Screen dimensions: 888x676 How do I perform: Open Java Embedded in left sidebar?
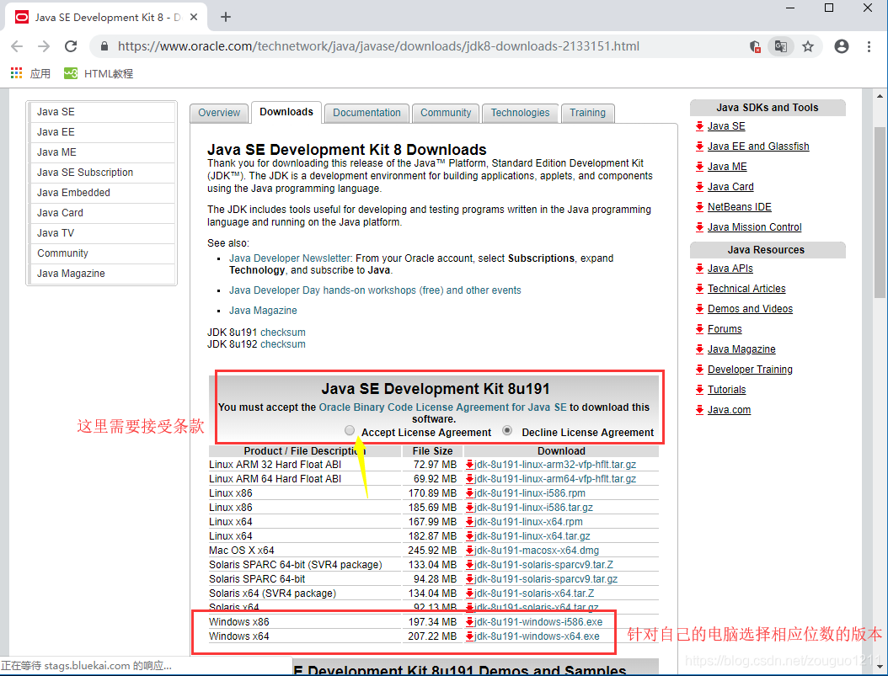pyautogui.click(x=102, y=193)
